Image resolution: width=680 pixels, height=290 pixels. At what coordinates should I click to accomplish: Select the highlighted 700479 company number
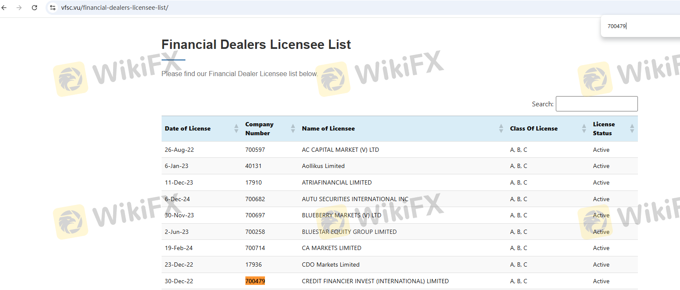click(x=255, y=281)
